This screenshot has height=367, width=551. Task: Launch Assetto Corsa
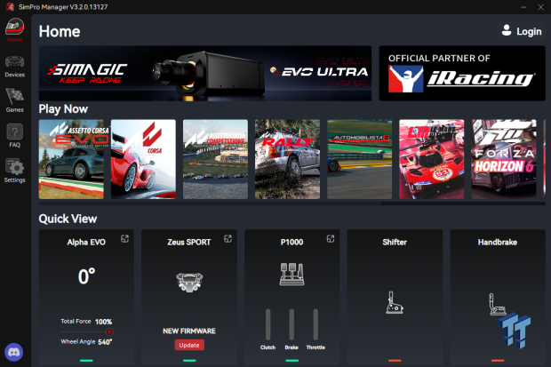coord(143,159)
